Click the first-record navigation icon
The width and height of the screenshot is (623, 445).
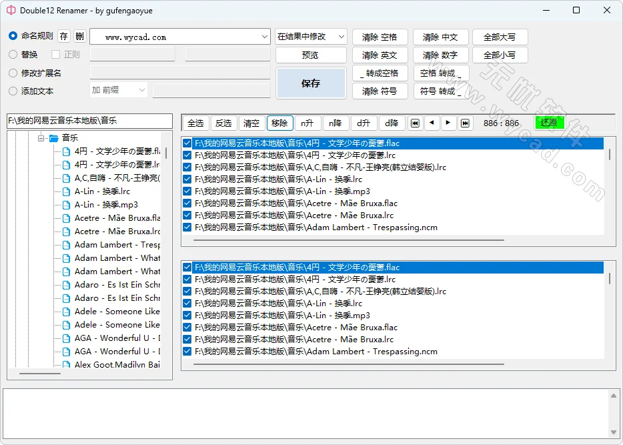[x=415, y=123]
